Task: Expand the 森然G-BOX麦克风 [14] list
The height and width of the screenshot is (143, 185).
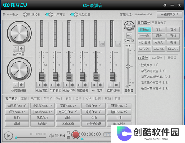Action: click(x=139, y=76)
